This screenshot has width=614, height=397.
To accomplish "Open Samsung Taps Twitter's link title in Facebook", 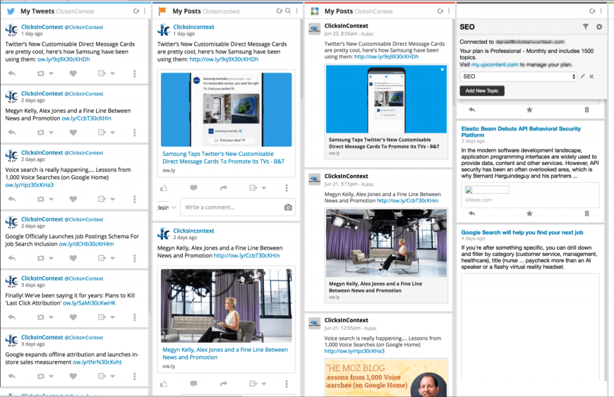I will coord(223,157).
